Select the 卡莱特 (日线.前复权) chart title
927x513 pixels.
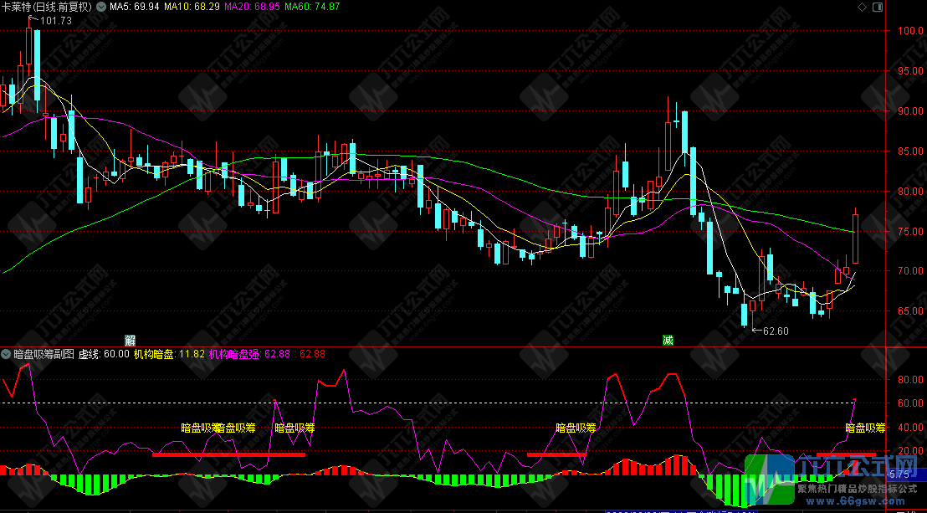[47, 7]
